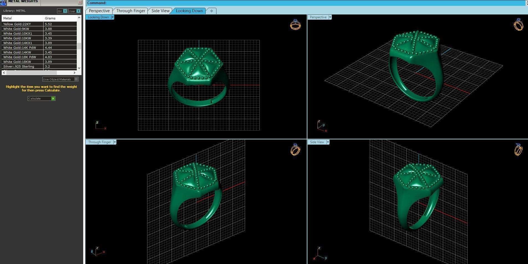
Task: Select the White Gold:14KX1 row
Action: [39, 43]
